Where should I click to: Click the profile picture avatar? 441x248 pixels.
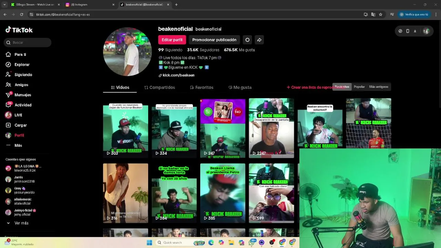(x=127, y=52)
